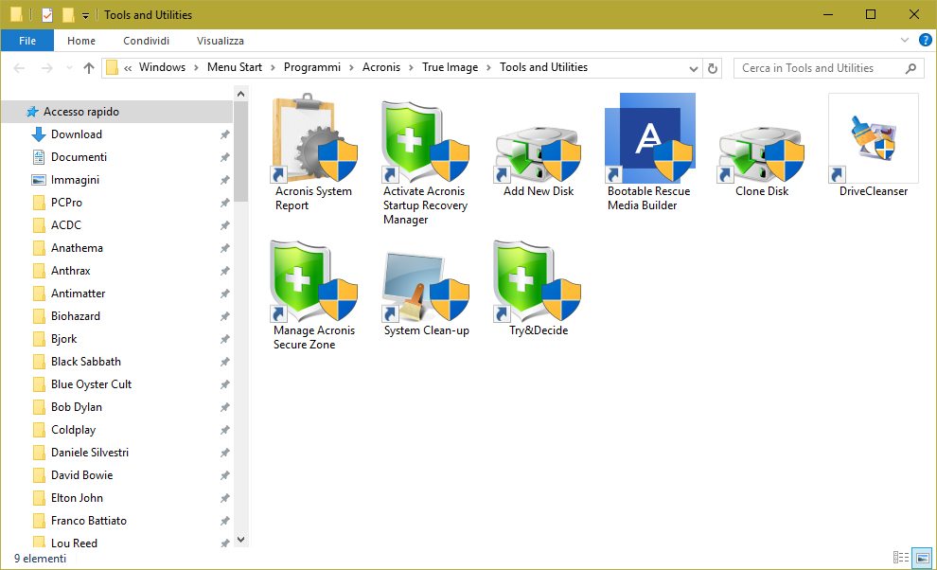The image size is (937, 570).
Task: Click the refresh button beside address bar
Action: click(713, 68)
